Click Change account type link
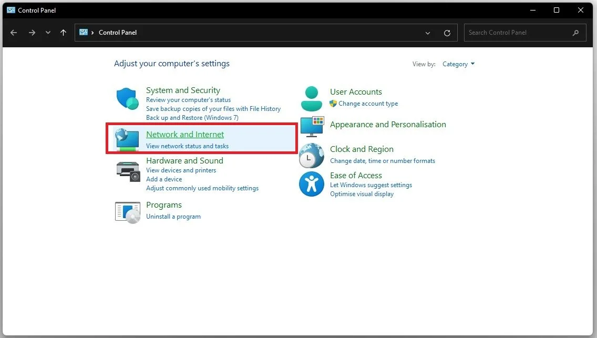597x338 pixels. tap(368, 104)
